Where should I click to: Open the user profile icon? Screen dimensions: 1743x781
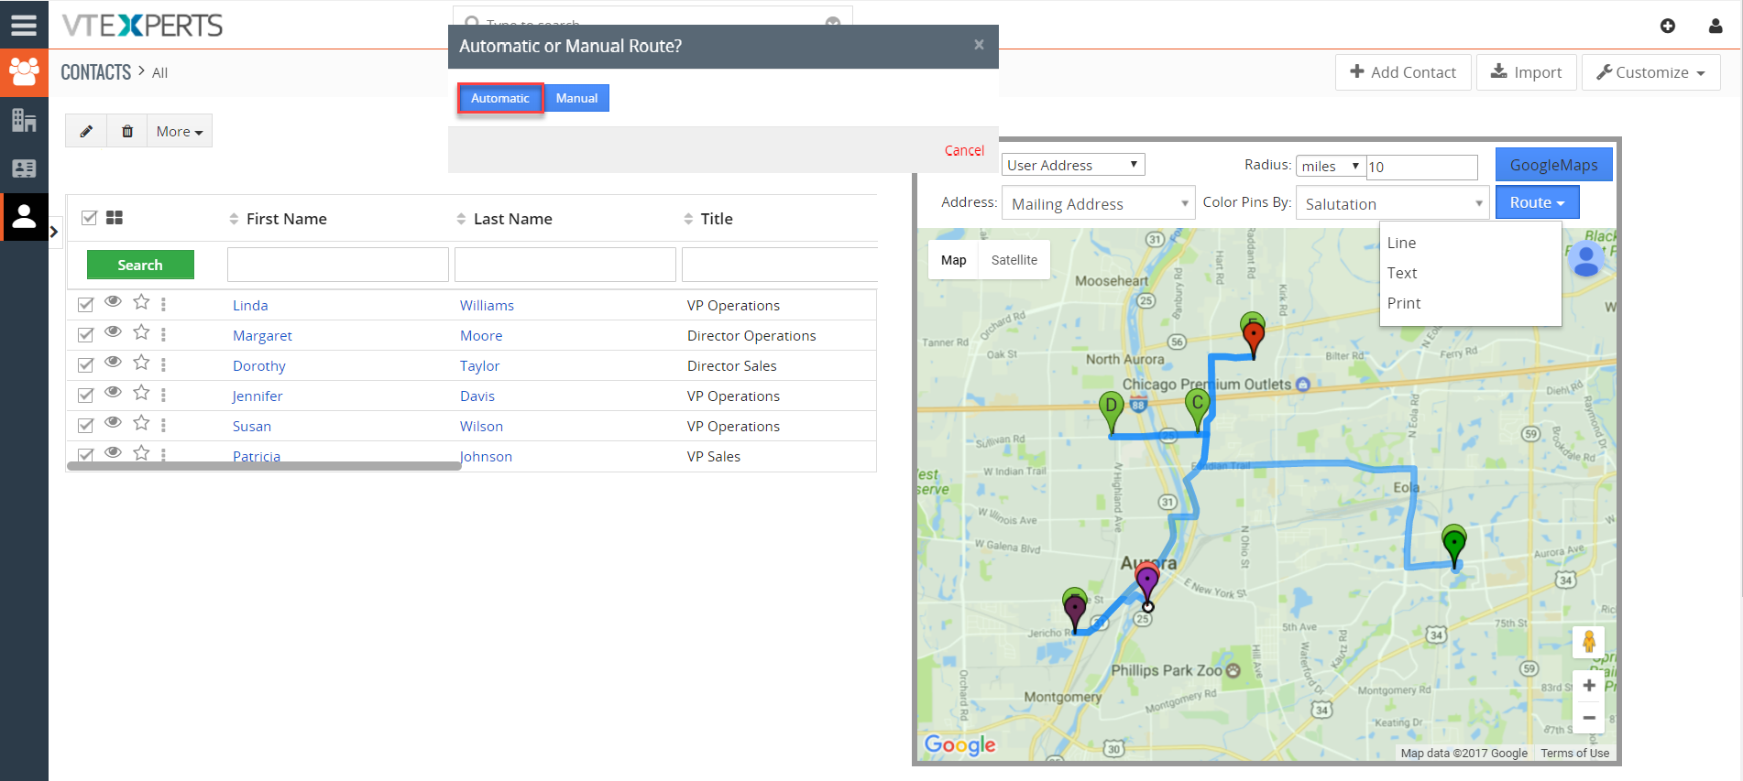(x=1716, y=26)
